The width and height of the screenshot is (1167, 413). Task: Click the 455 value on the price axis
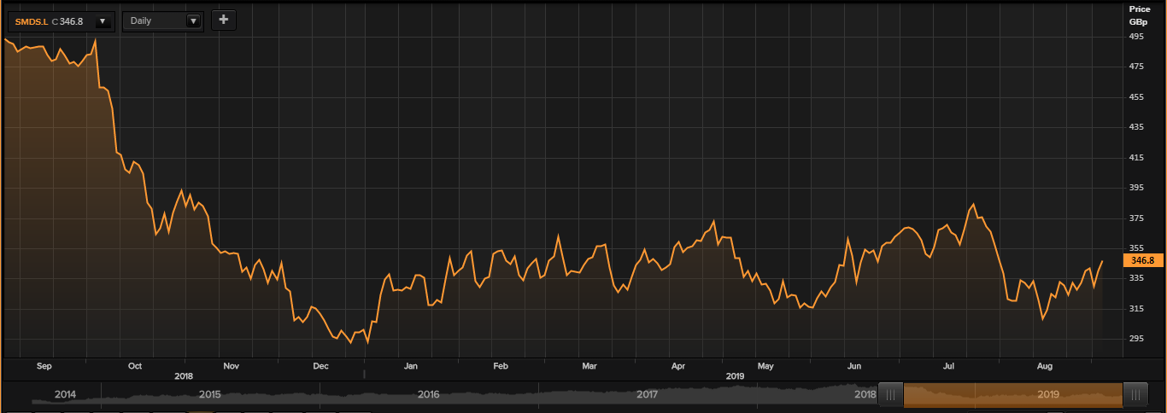pos(1137,97)
